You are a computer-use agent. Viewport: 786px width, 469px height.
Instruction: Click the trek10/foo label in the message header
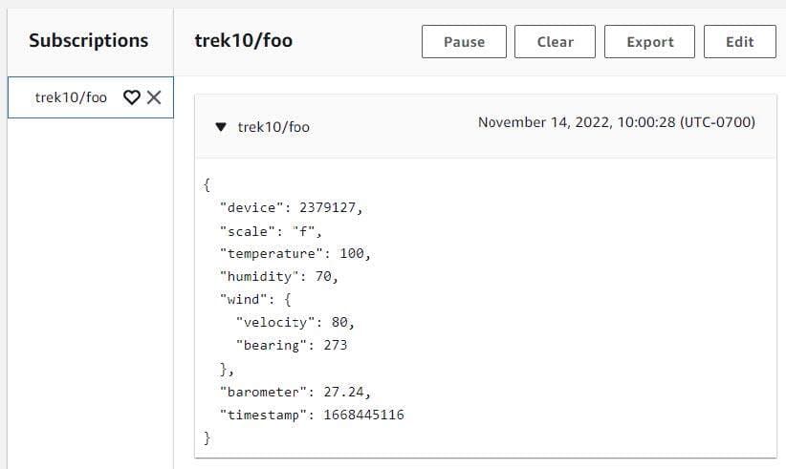click(273, 126)
